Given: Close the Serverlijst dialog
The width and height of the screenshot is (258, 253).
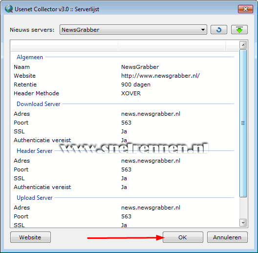Looking at the screenshot, I should tap(245, 9).
